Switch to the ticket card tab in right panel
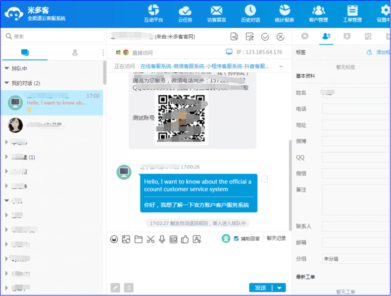 pyautogui.click(x=368, y=37)
